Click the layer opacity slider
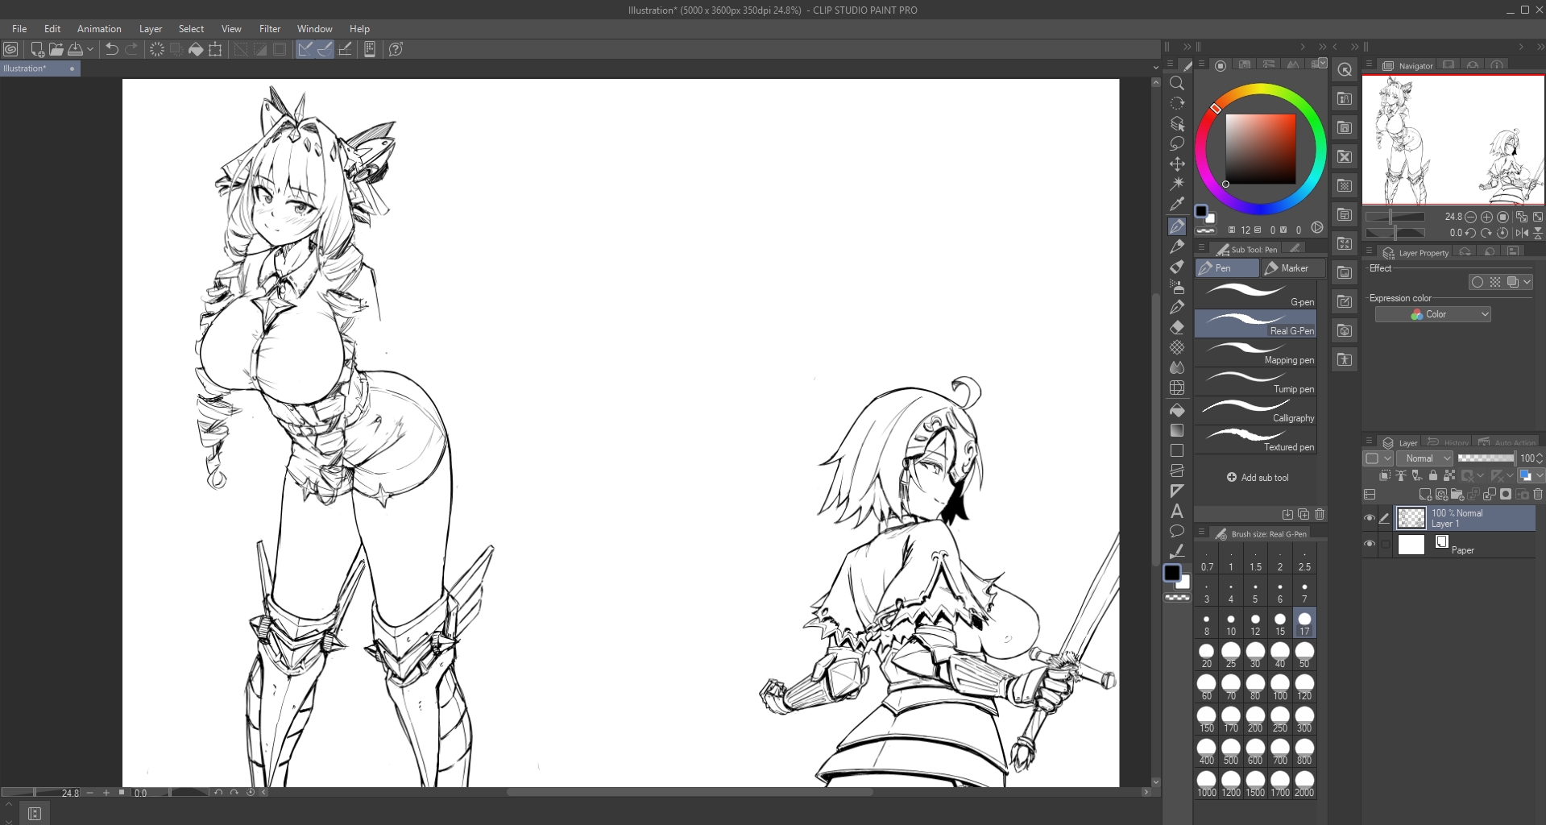Screen dimensions: 1546x825 1486,458
